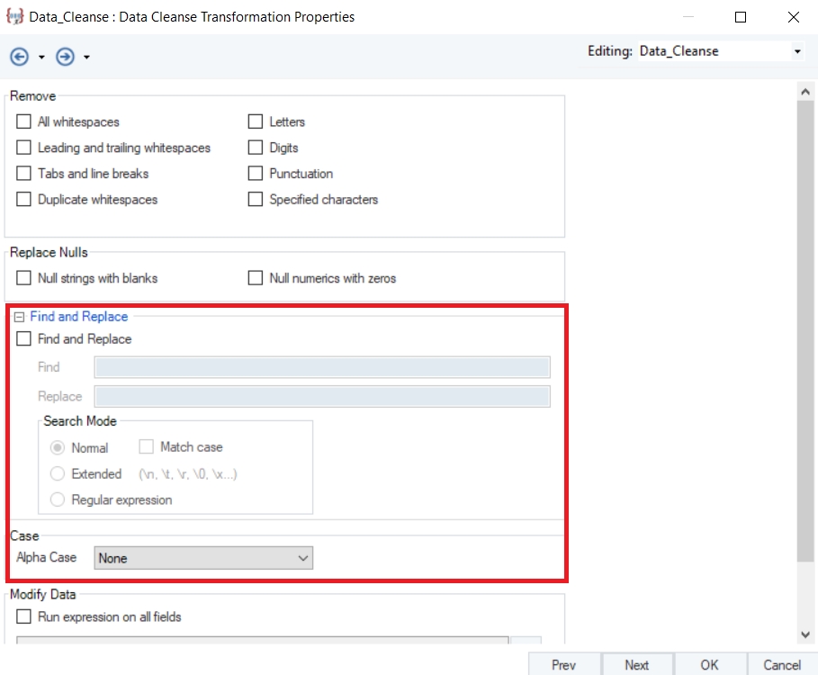Check Leading and trailing whitespaces

pyautogui.click(x=24, y=148)
